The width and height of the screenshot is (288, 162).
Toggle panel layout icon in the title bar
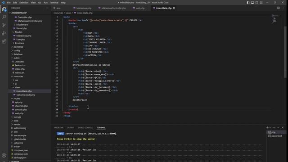click(x=252, y=3)
